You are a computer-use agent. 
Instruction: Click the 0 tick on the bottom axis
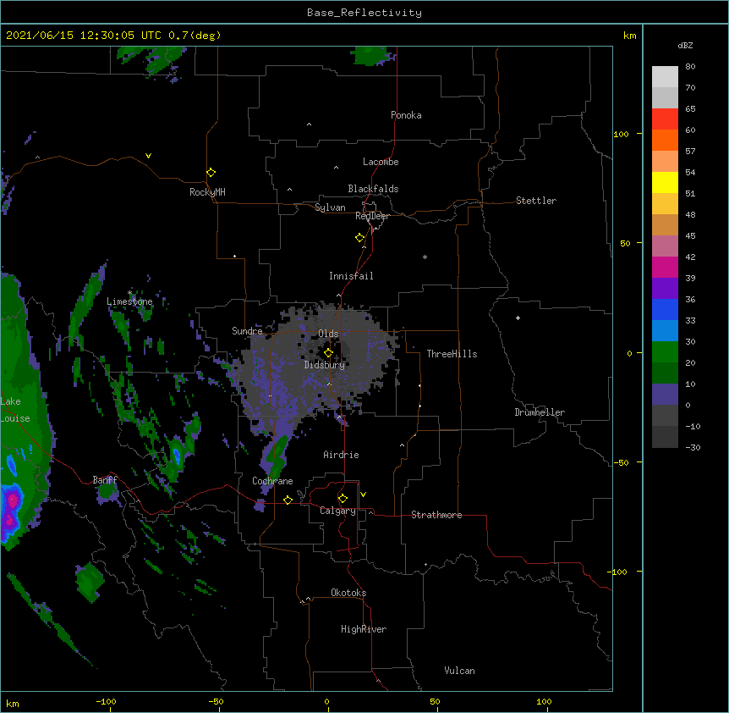(x=326, y=701)
